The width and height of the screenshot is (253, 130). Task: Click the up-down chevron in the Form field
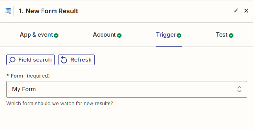[239, 89]
